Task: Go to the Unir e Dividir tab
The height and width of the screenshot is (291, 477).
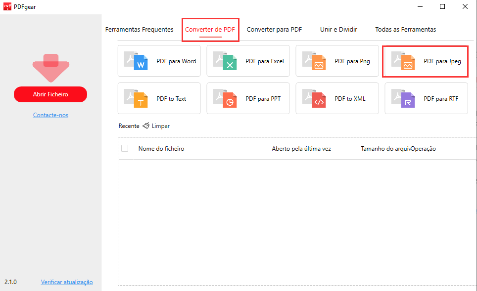Action: click(338, 29)
